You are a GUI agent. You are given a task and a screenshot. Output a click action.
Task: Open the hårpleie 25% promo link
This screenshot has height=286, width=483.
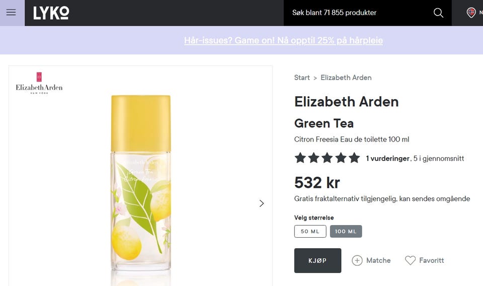(x=283, y=40)
